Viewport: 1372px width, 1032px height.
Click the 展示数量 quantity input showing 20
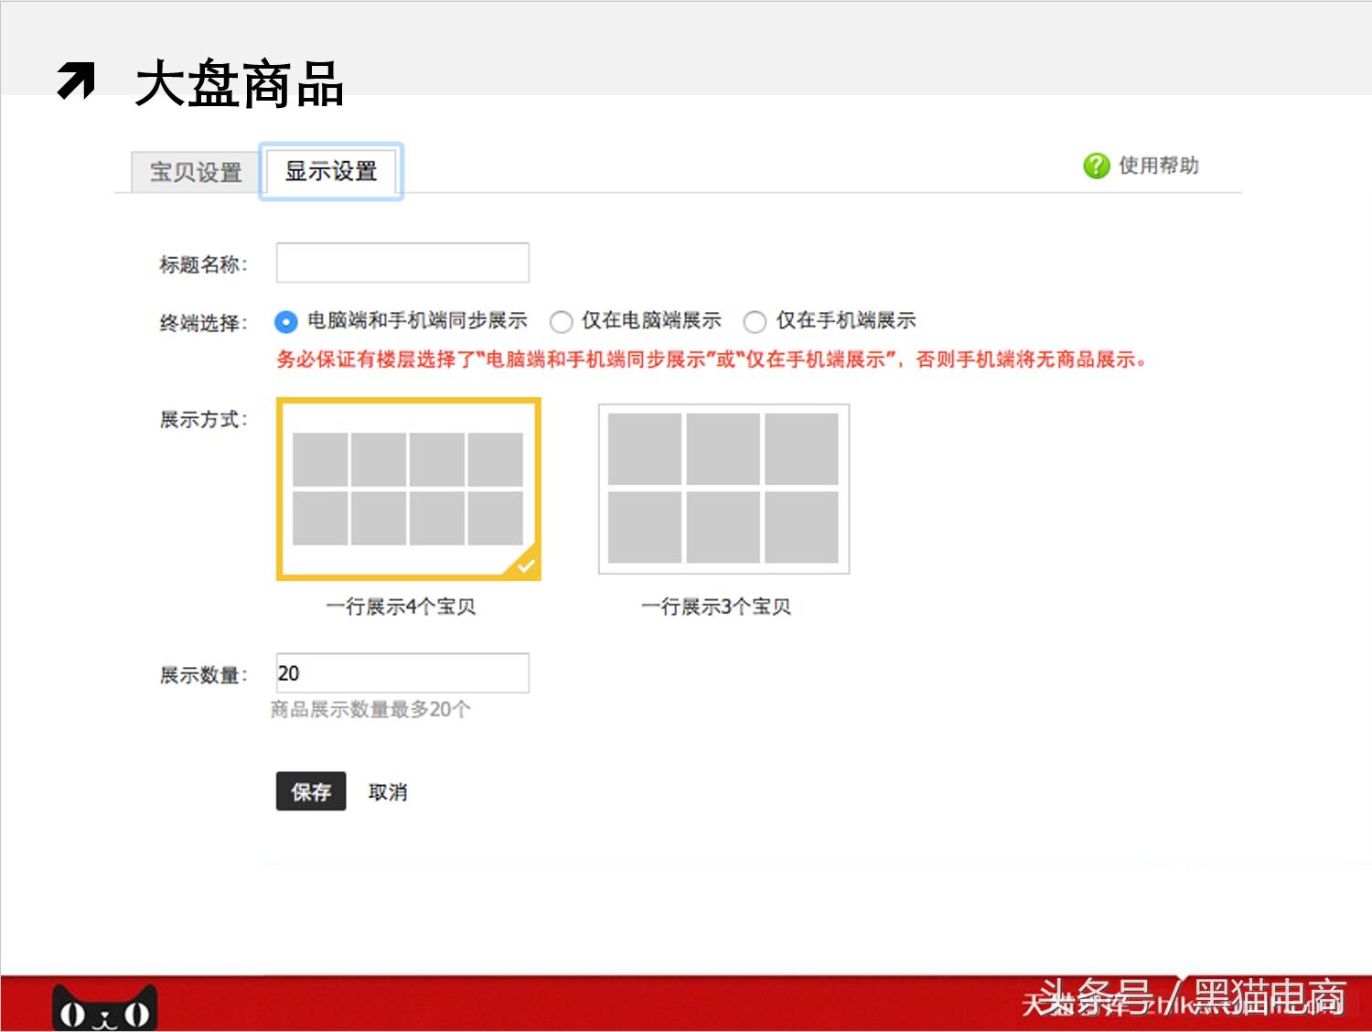pyautogui.click(x=402, y=672)
